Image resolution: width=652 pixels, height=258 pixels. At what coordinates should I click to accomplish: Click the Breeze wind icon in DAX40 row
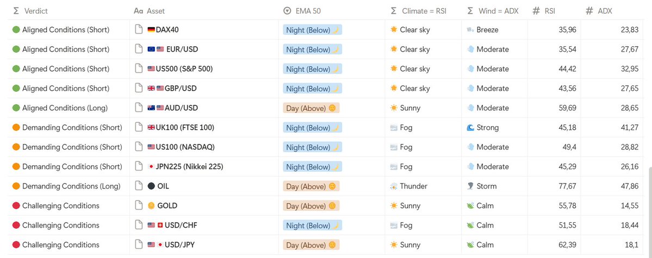point(470,29)
